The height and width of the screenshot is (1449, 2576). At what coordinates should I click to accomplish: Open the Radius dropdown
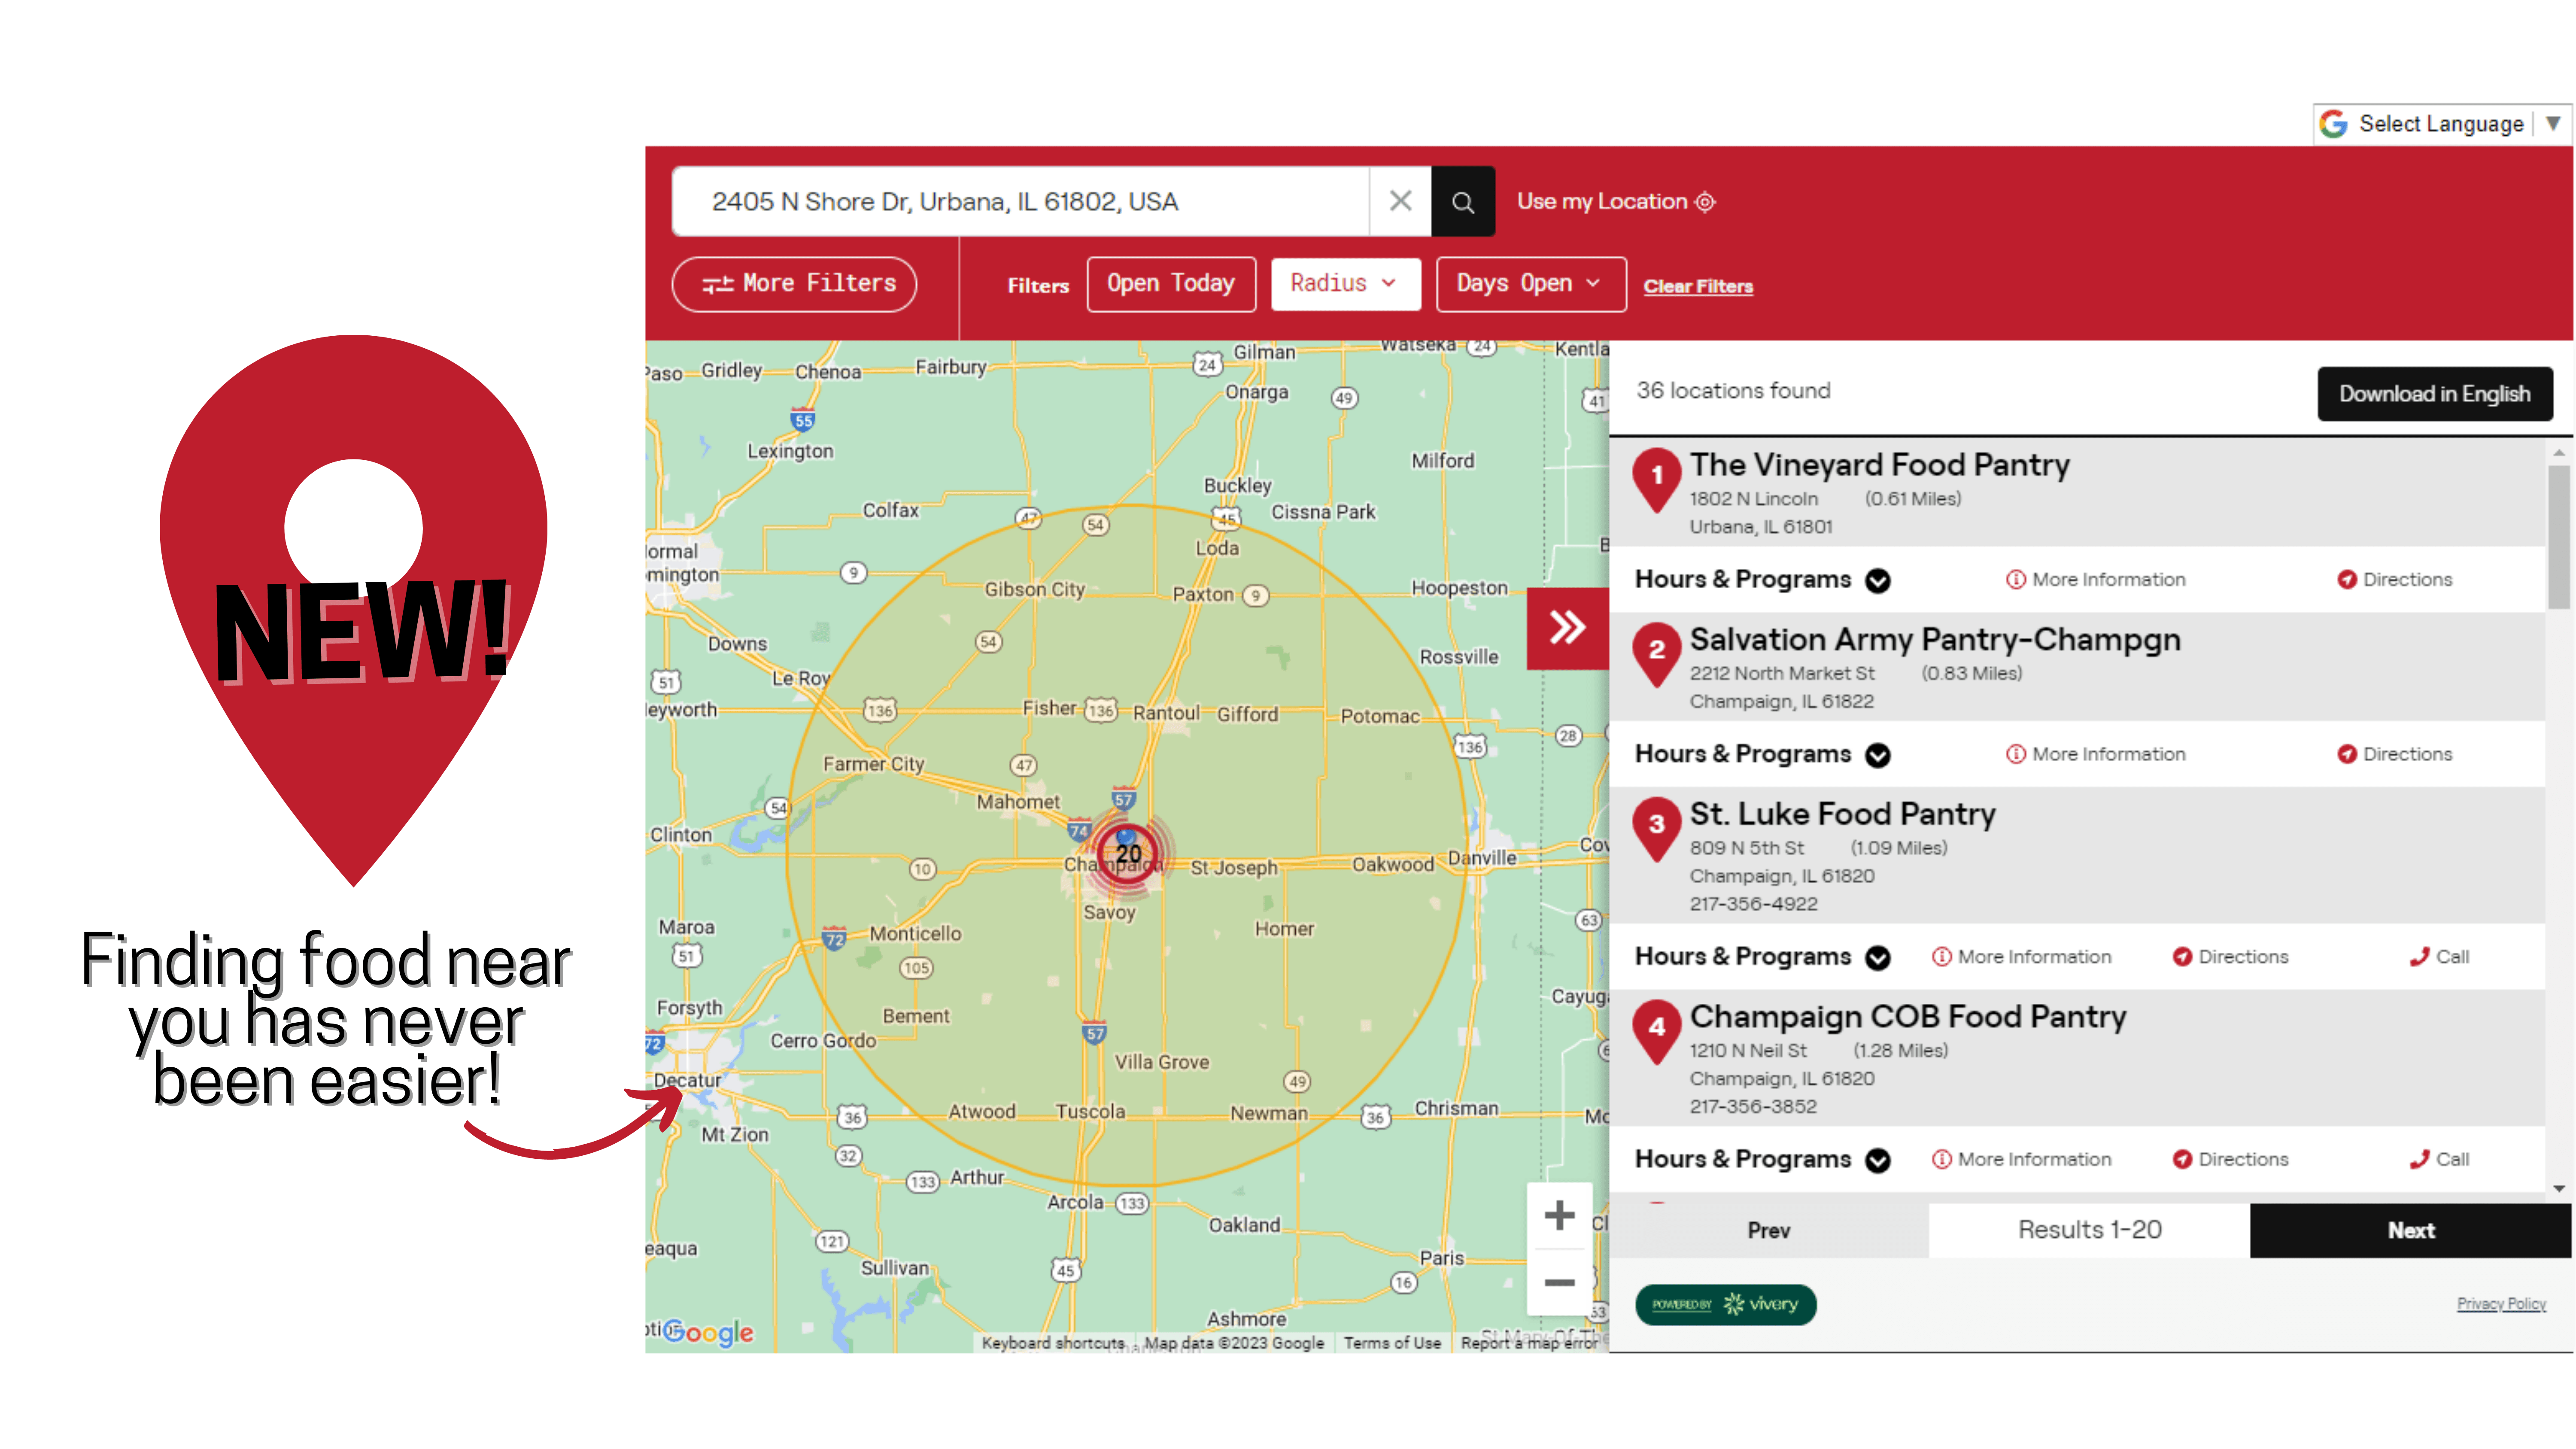(1345, 284)
